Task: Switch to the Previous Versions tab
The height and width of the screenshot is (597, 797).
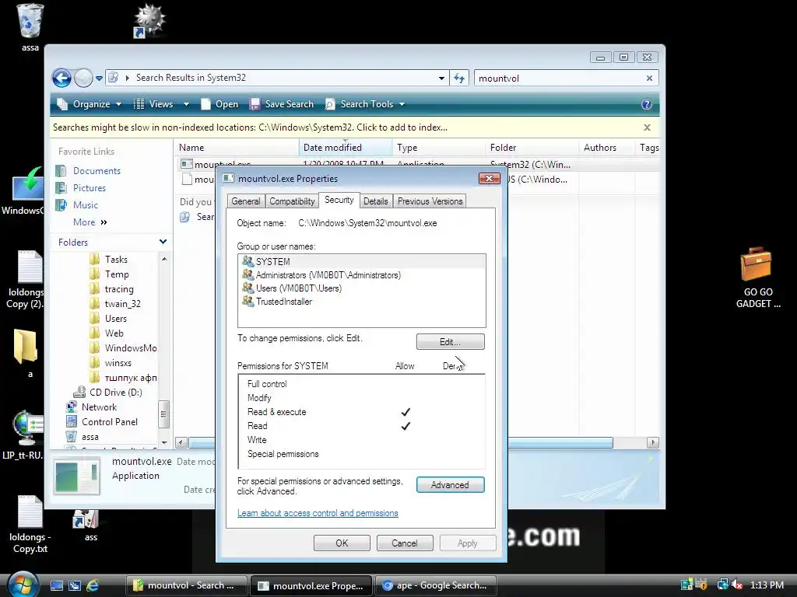Action: (x=430, y=201)
